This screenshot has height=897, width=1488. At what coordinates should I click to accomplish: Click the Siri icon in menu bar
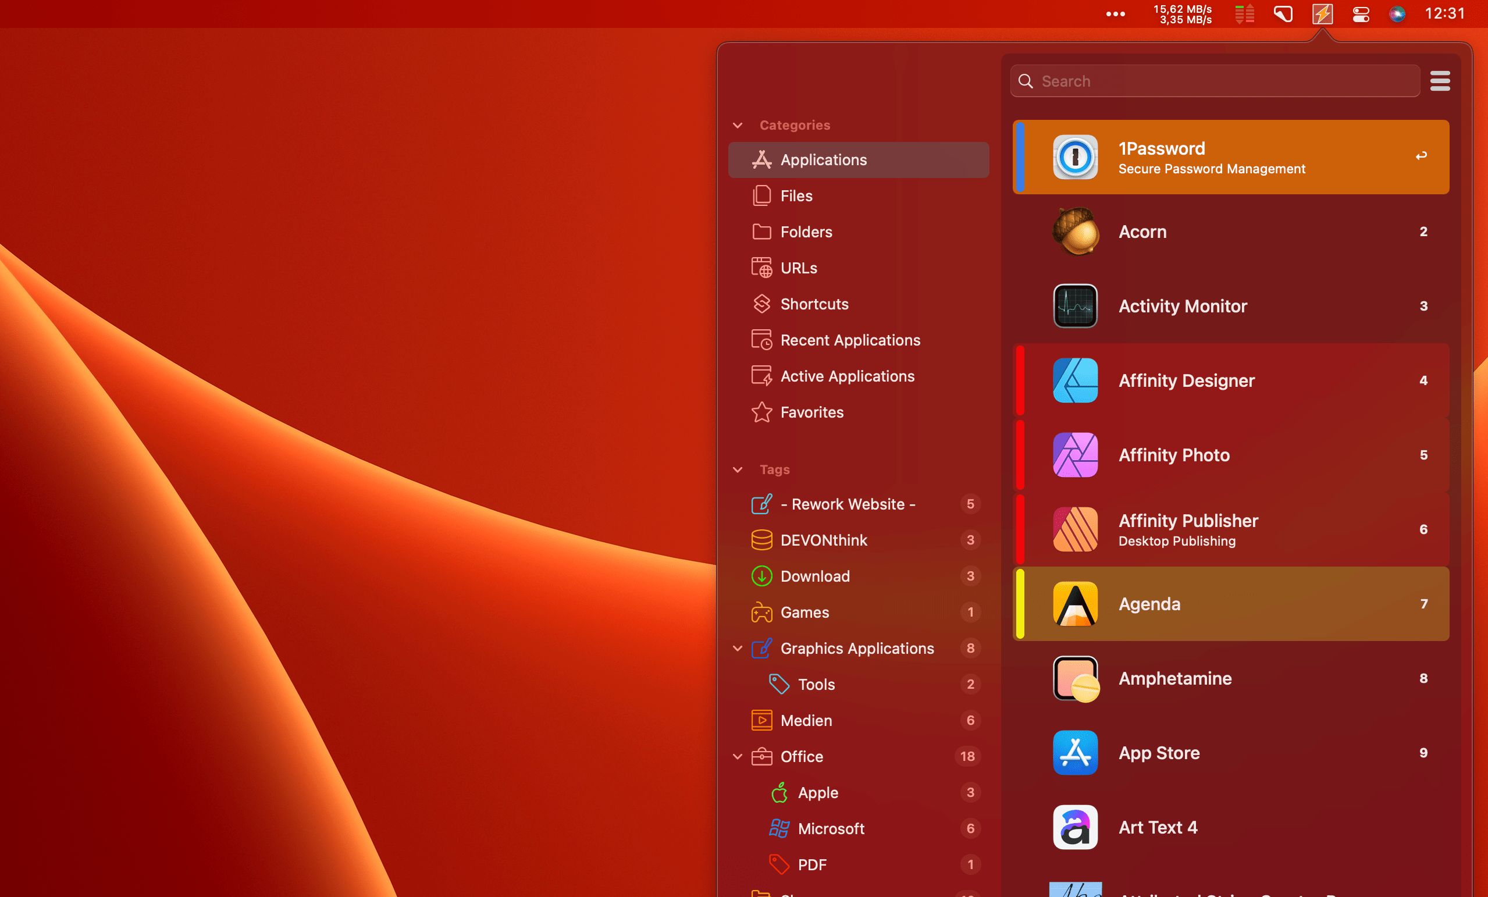pyautogui.click(x=1397, y=14)
